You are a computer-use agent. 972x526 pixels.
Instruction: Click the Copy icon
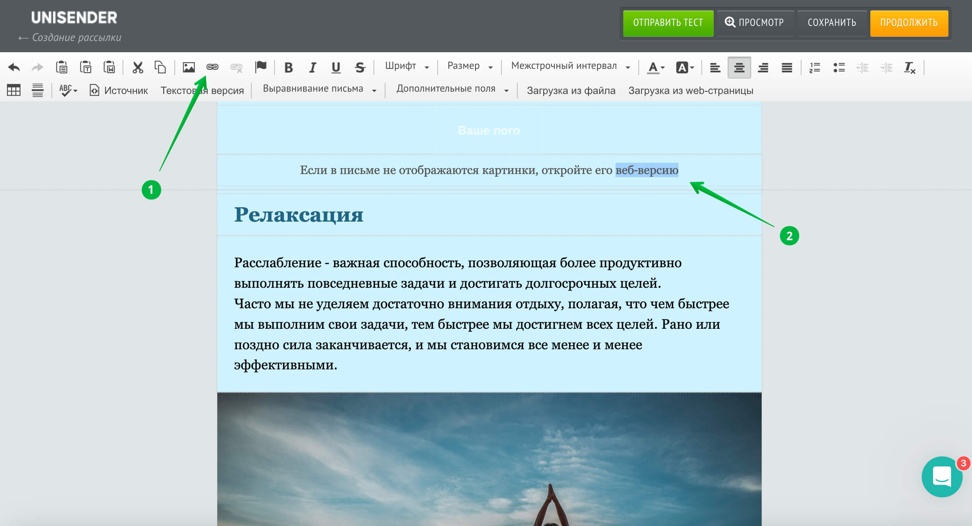click(160, 67)
